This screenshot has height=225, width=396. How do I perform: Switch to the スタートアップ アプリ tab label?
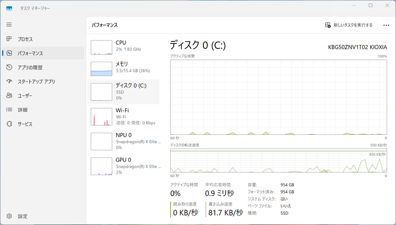tap(36, 81)
